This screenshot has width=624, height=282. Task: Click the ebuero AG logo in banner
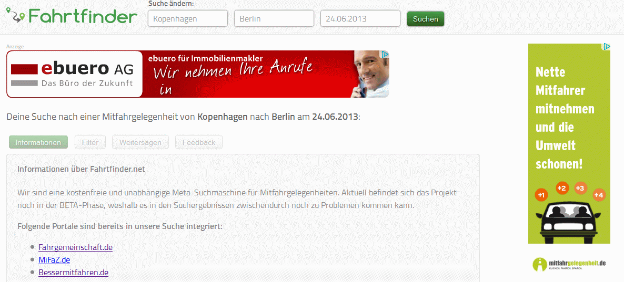click(75, 74)
